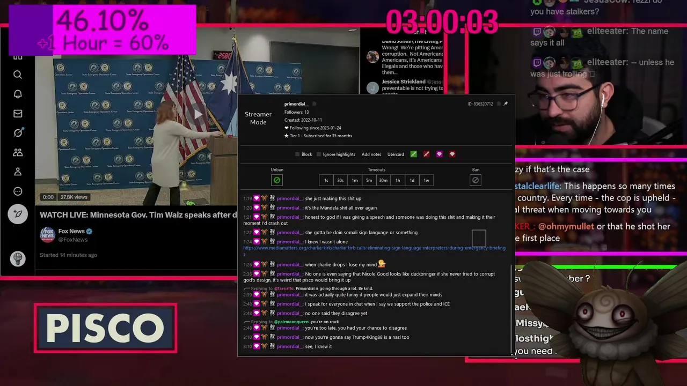Click Fox News account name
This screenshot has height=386, width=687.
pyautogui.click(x=71, y=232)
